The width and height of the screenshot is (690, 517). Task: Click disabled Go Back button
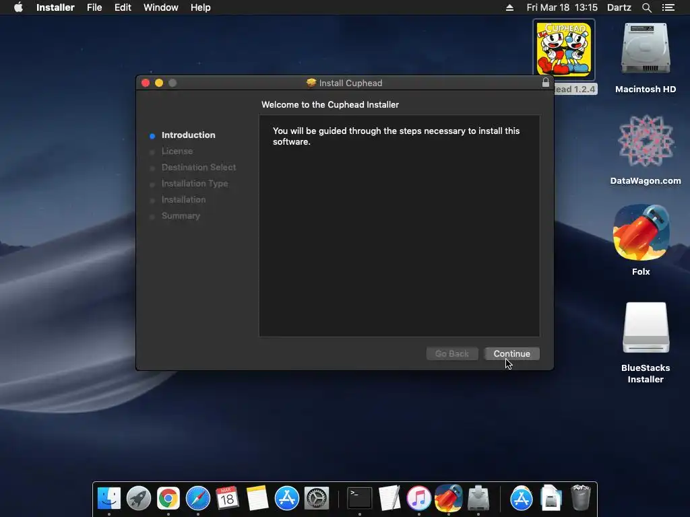pyautogui.click(x=452, y=354)
